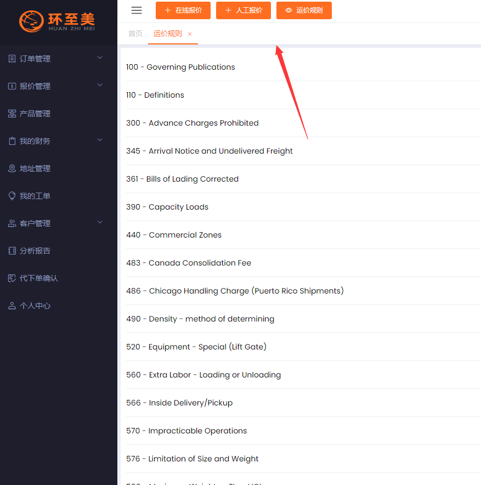481x485 pixels.
Task: Click the 产品管理 product icon in sidebar
Action: coord(12,114)
